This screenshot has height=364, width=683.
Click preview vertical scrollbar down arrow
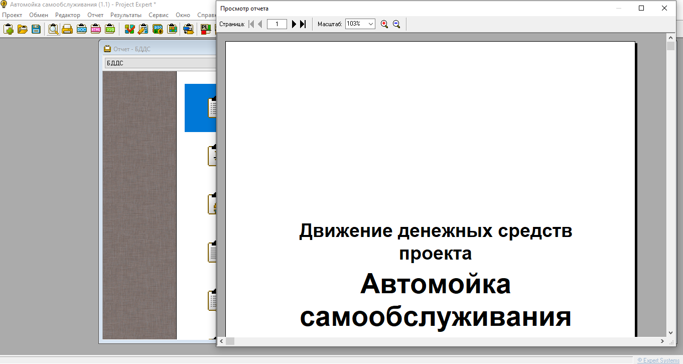coord(670,333)
